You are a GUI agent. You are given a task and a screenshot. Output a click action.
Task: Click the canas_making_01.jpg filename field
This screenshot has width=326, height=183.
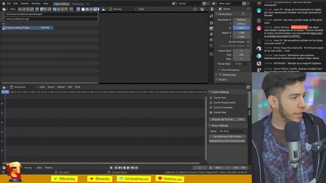click(51, 19)
